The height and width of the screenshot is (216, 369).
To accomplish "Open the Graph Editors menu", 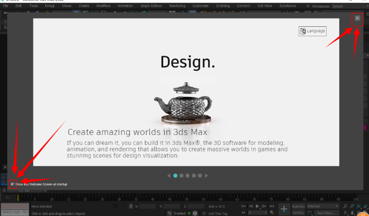I will [152, 5].
